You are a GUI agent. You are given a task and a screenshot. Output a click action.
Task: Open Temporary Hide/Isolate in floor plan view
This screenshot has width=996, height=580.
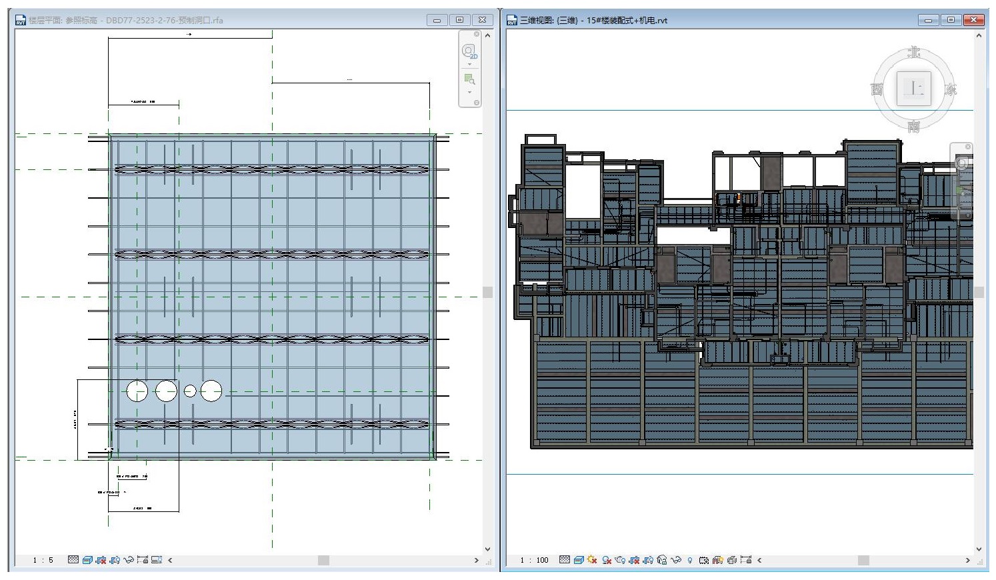tap(128, 560)
